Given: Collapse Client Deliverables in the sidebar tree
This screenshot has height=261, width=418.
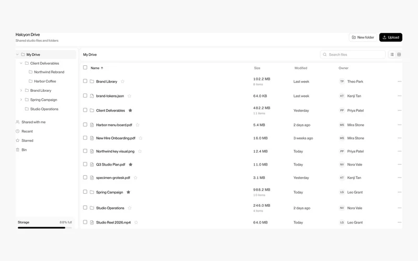Looking at the screenshot, I should [21, 63].
